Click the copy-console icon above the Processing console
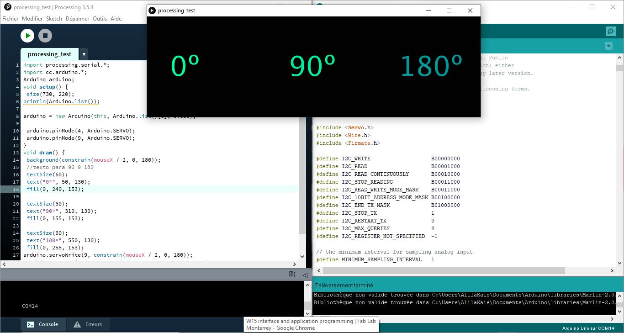 pyautogui.click(x=292, y=275)
